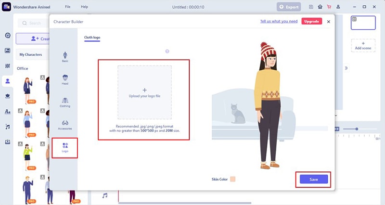Open the card template icon in left sidebar
This screenshot has height=205, width=385.
pos(8,51)
